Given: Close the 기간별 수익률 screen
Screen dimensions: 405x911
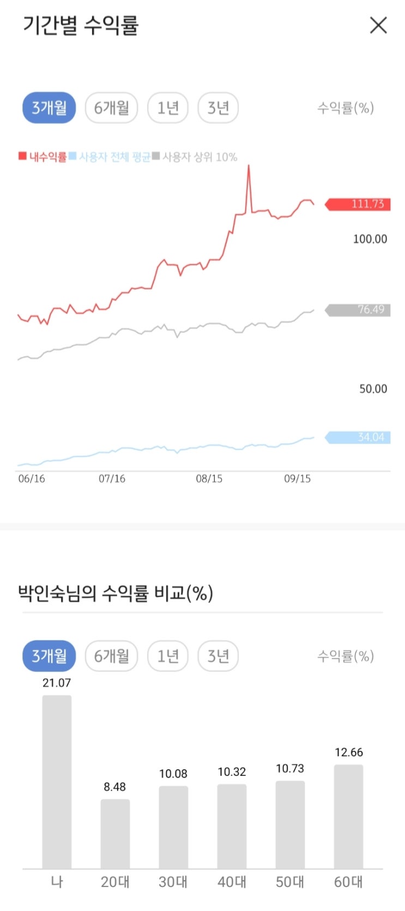Looking at the screenshot, I should 378,25.
